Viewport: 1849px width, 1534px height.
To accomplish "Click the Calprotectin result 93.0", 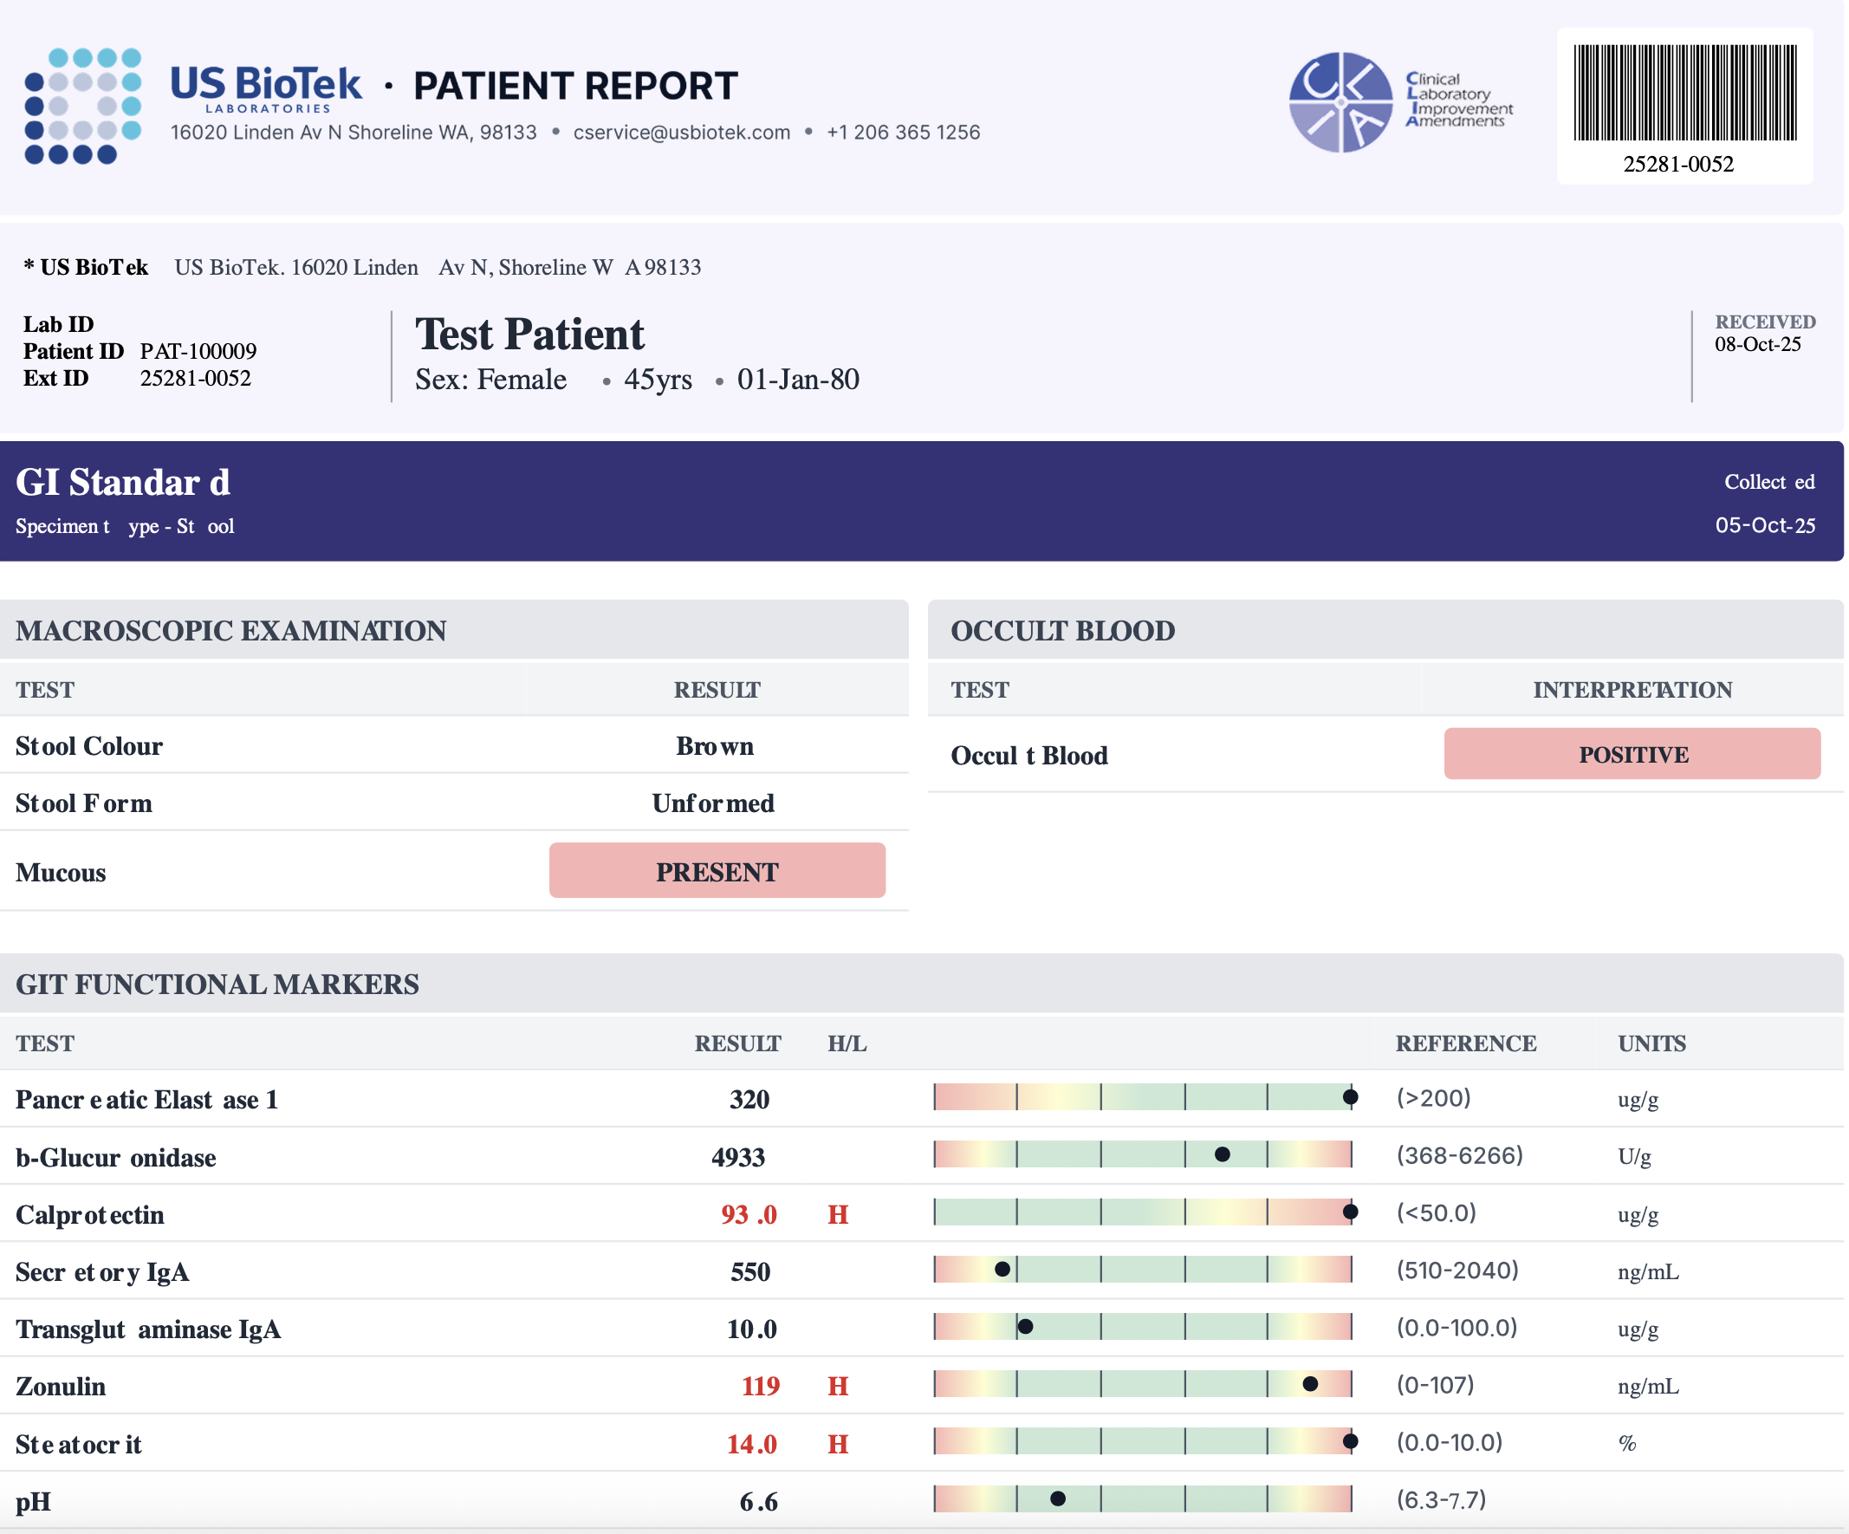I will [x=749, y=1214].
